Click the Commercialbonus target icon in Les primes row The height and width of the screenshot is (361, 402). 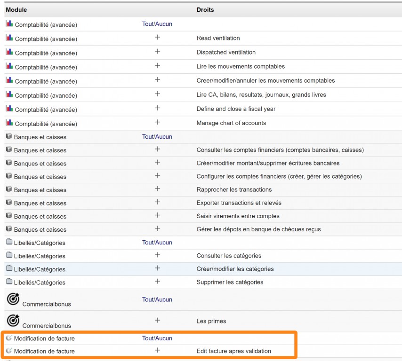pyautogui.click(x=13, y=321)
